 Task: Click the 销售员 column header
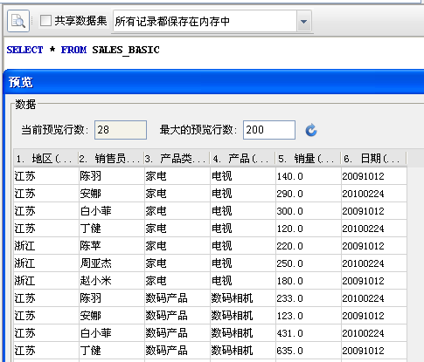[x=111, y=159]
